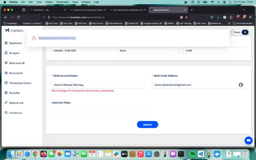The height and width of the screenshot is (160, 256).
Task: Open Save to Pocket icon
Action: [212, 17]
